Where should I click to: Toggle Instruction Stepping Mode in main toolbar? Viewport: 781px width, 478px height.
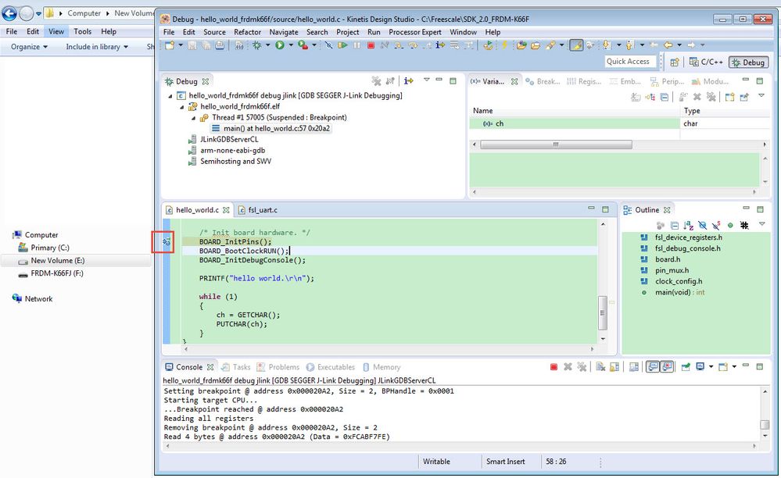click(440, 45)
